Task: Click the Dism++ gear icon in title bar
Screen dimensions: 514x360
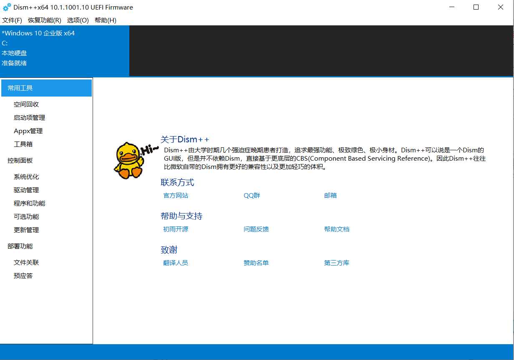Action: 7,7
